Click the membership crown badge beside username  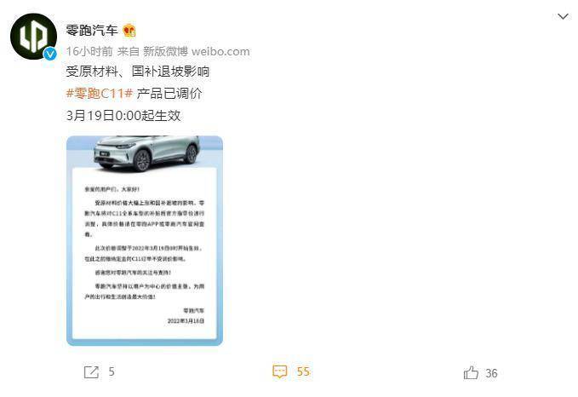(x=129, y=31)
